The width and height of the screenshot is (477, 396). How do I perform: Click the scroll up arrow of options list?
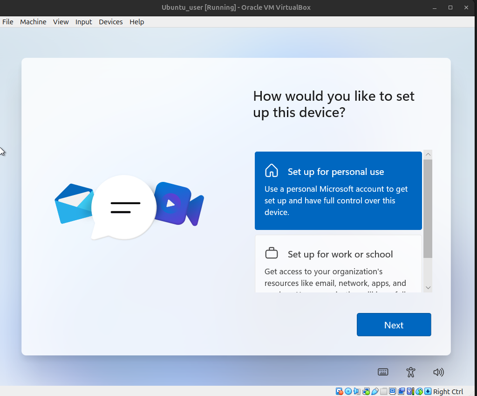(x=428, y=154)
